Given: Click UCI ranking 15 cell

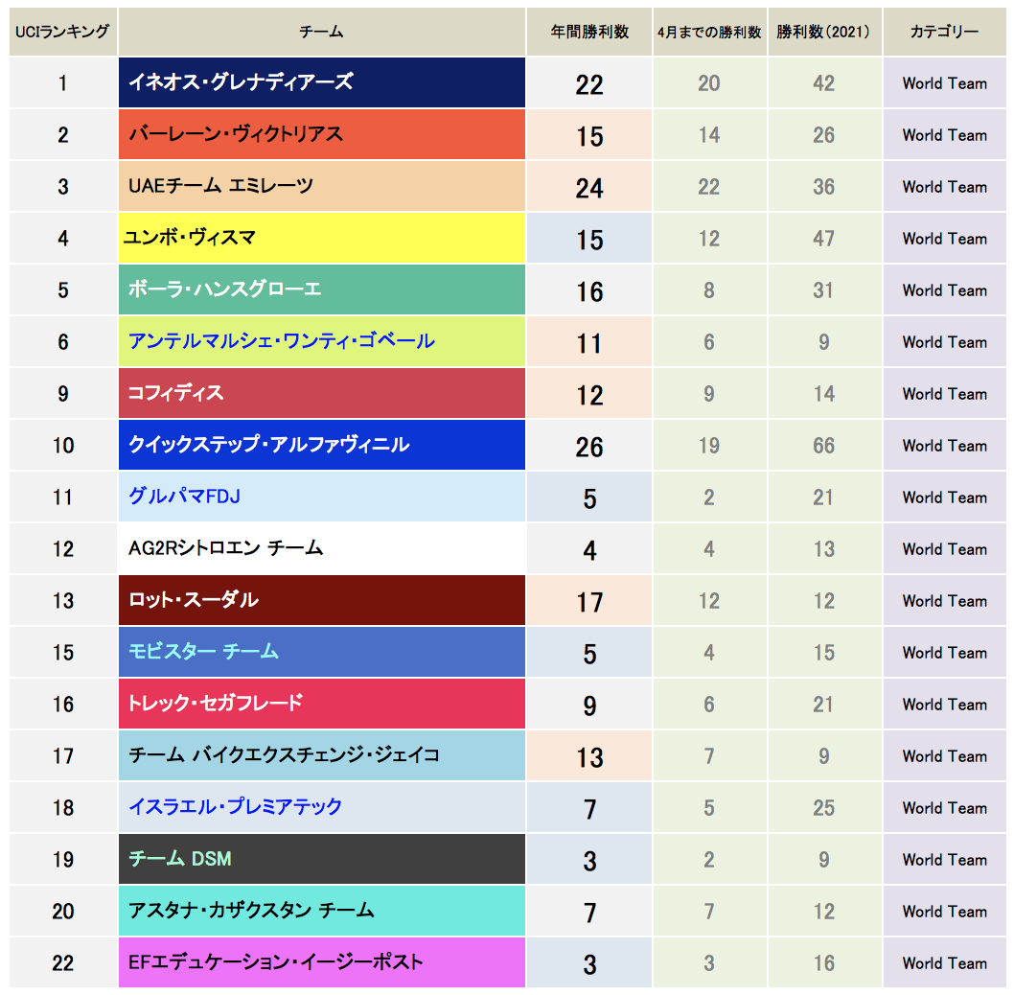Looking at the screenshot, I should click(63, 653).
